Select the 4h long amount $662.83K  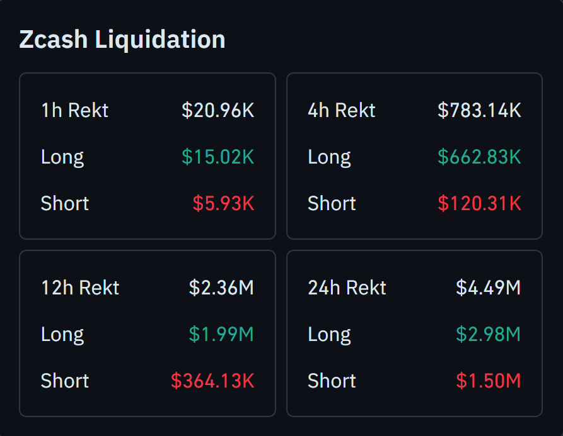(479, 157)
